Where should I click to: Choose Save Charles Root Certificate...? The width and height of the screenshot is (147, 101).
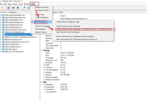68,32
